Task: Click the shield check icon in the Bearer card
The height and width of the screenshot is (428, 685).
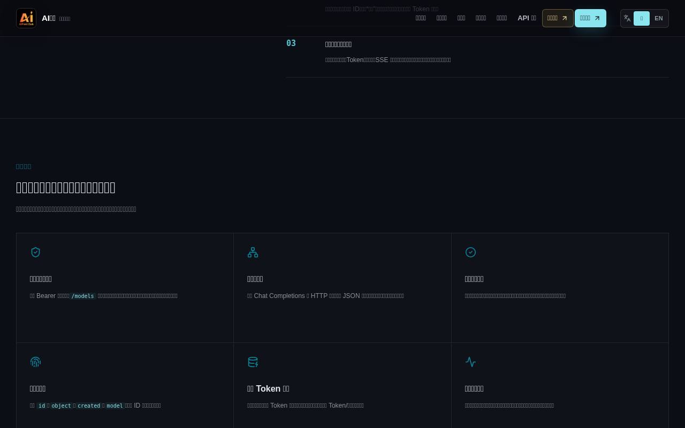Action: [35, 252]
